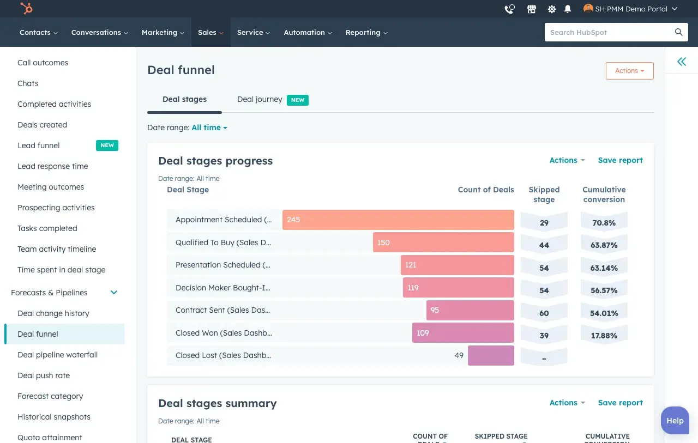View notifications via the bell icon
Image resolution: width=698 pixels, height=443 pixels.
coord(568,9)
